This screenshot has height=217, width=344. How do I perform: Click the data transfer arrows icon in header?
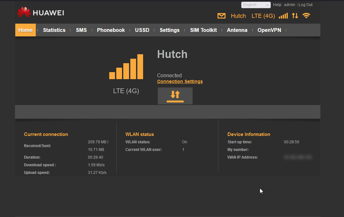(295, 16)
